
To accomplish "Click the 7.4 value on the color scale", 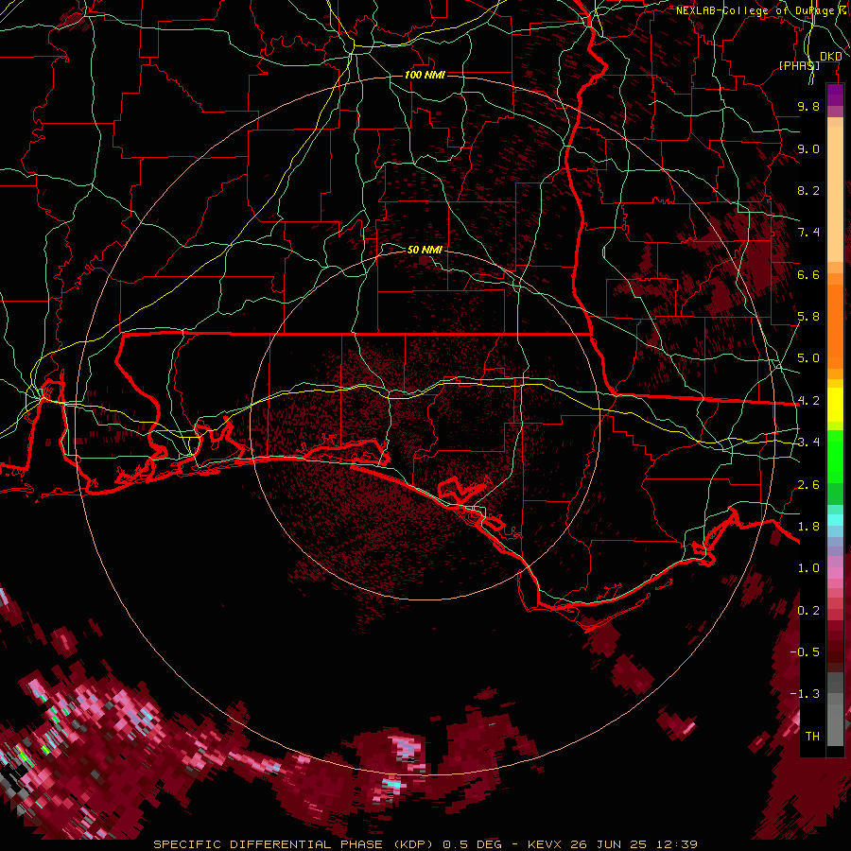I will pos(808,233).
